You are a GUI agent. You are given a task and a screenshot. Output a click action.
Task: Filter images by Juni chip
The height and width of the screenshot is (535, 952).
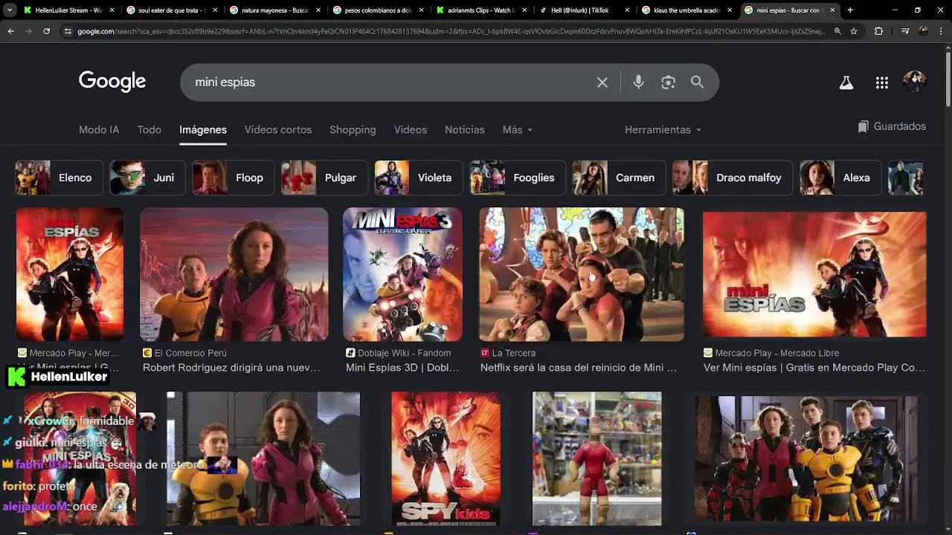click(147, 178)
